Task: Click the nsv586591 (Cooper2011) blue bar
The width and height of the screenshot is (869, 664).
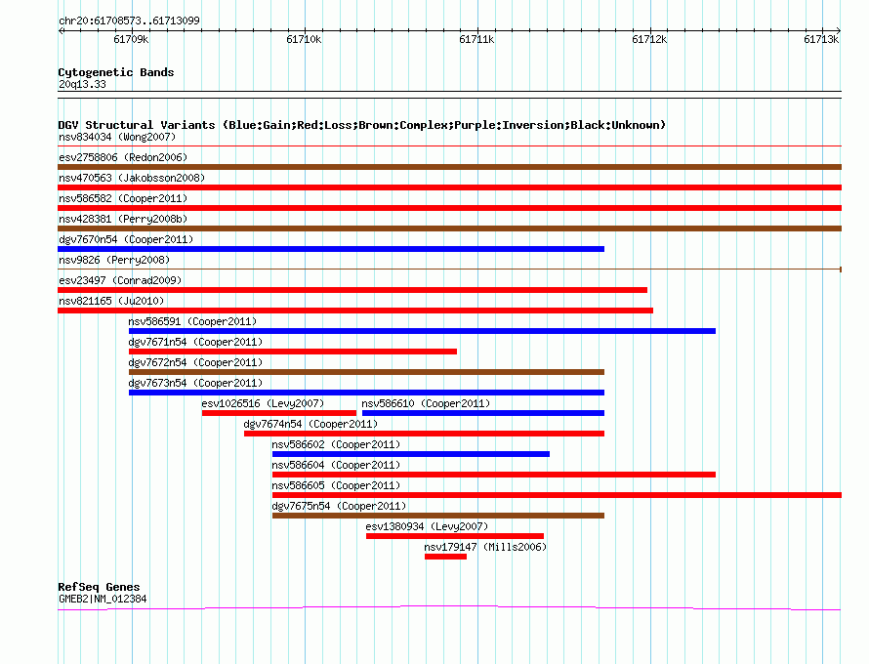Action: coord(423,331)
